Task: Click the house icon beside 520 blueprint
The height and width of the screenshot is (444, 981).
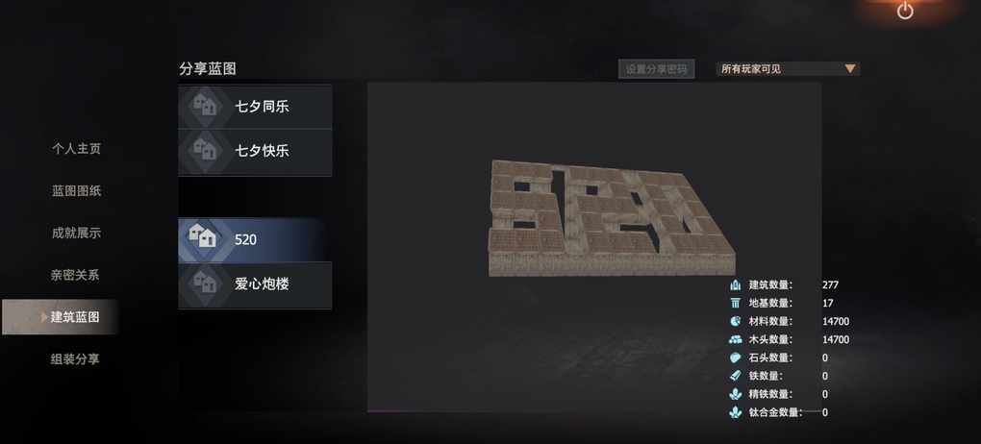Action: [203, 236]
